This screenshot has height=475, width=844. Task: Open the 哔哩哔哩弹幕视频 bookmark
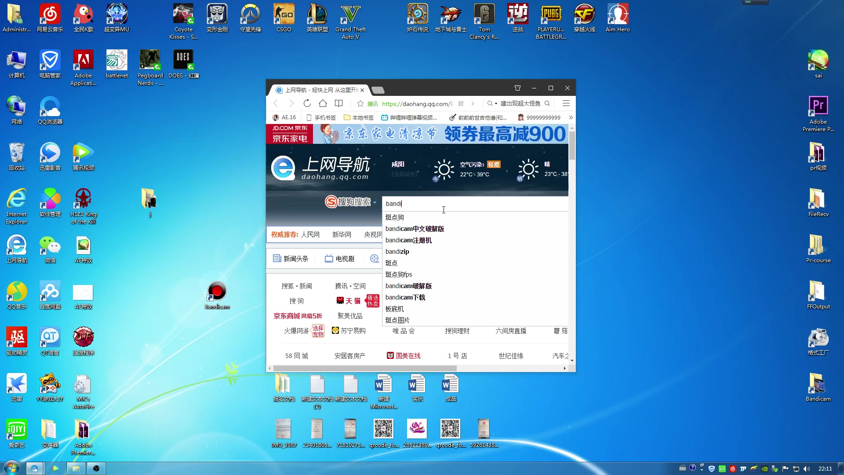coord(409,117)
